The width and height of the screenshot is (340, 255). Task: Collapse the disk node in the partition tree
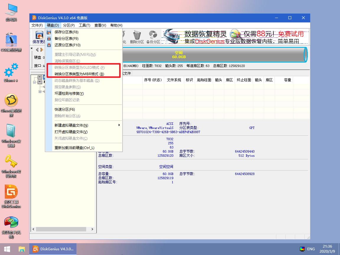(x=35, y=82)
